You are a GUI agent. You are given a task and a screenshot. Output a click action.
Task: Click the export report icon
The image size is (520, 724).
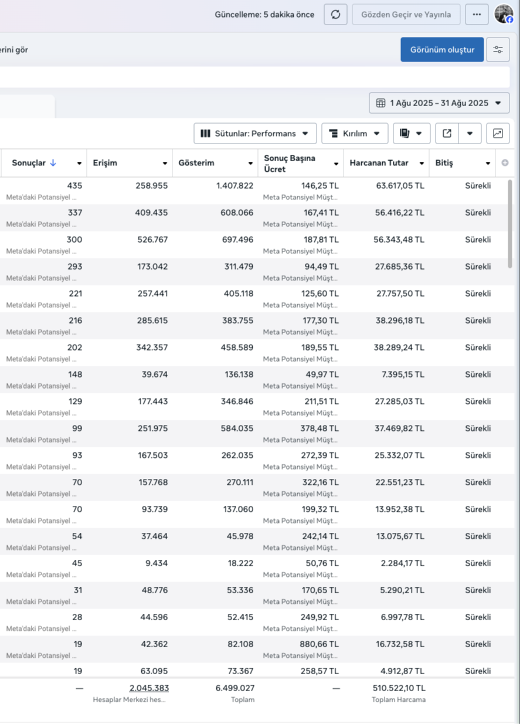[x=447, y=134]
